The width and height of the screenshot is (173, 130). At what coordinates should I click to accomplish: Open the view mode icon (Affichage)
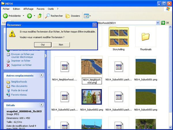point(86,16)
